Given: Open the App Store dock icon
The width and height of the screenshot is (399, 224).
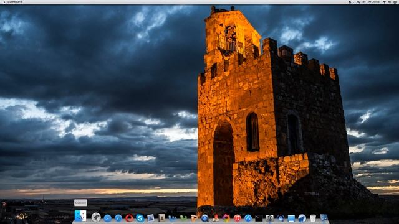Looking at the screenshot, I should tap(248, 218).
